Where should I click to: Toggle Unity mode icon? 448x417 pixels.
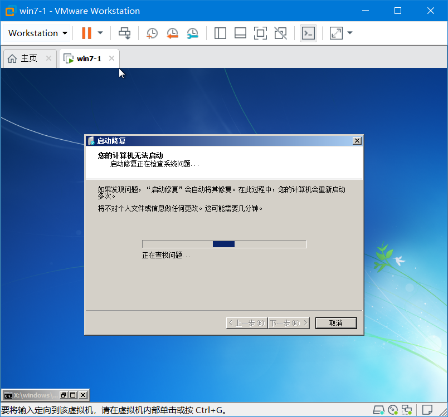pyautogui.click(x=281, y=33)
